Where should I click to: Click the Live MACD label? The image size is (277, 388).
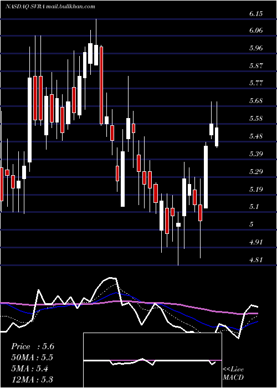point(233,373)
